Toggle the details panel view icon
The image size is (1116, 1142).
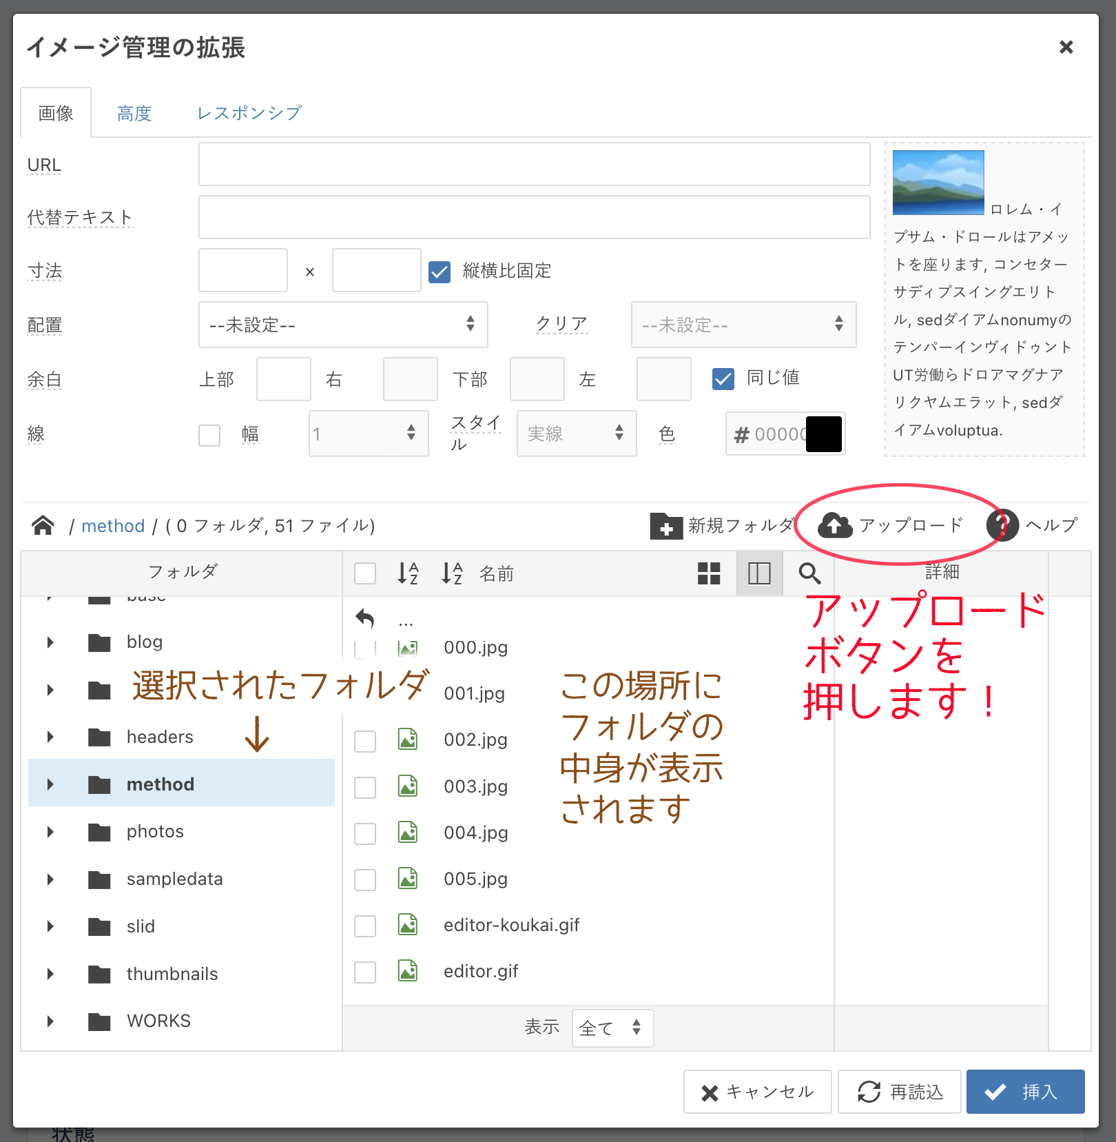pyautogui.click(x=759, y=573)
